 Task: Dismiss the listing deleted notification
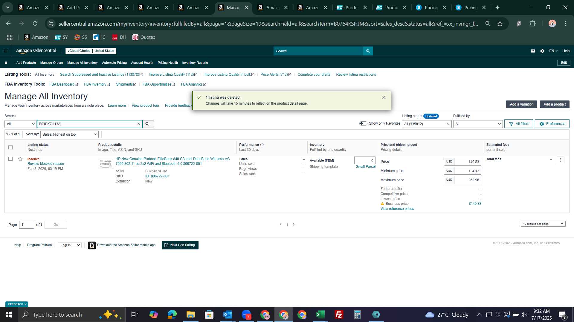[x=384, y=97]
